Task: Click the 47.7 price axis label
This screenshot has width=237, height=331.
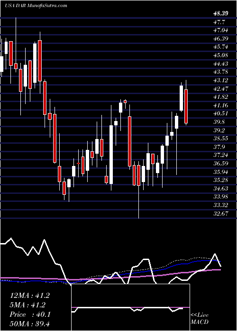Action: tap(219, 22)
